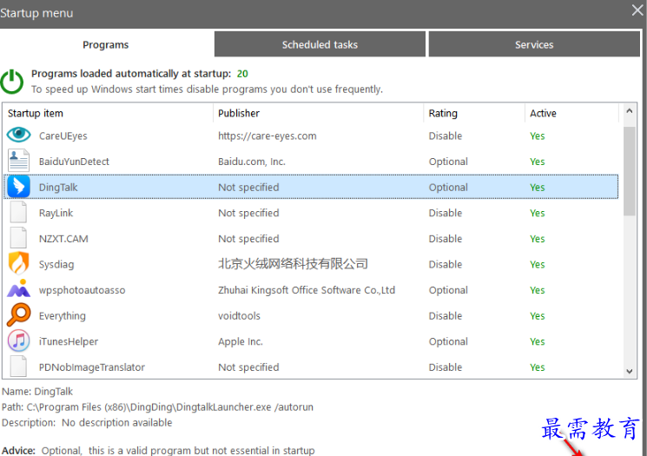This screenshot has width=647, height=456.
Task: Click PDNobImageTranslator Yes active value
Action: tap(538, 367)
